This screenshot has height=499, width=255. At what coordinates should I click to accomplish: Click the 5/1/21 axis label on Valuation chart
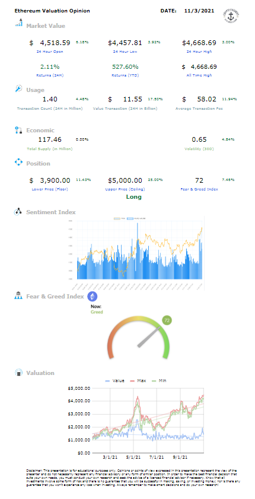[x=133, y=457]
